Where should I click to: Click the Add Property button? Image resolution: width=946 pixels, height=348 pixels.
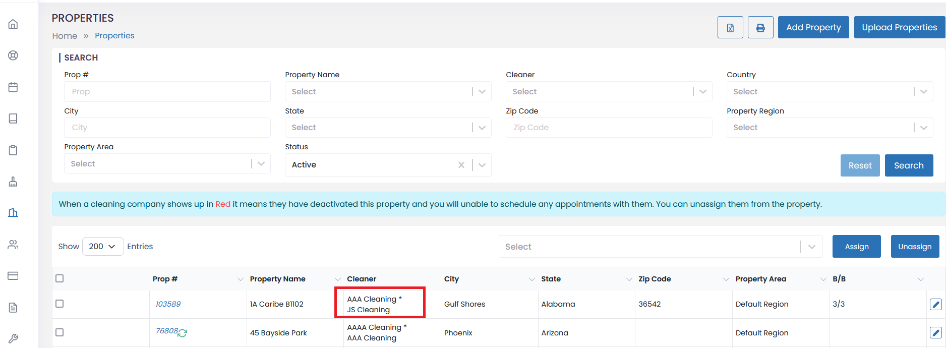[813, 27]
